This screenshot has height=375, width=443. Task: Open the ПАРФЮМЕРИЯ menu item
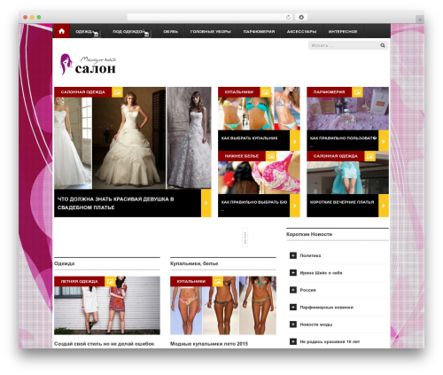tap(259, 31)
